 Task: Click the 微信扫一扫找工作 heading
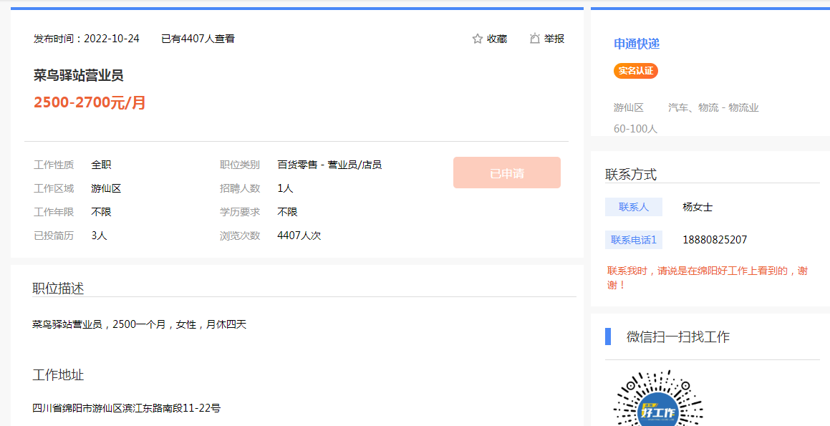[678, 337]
